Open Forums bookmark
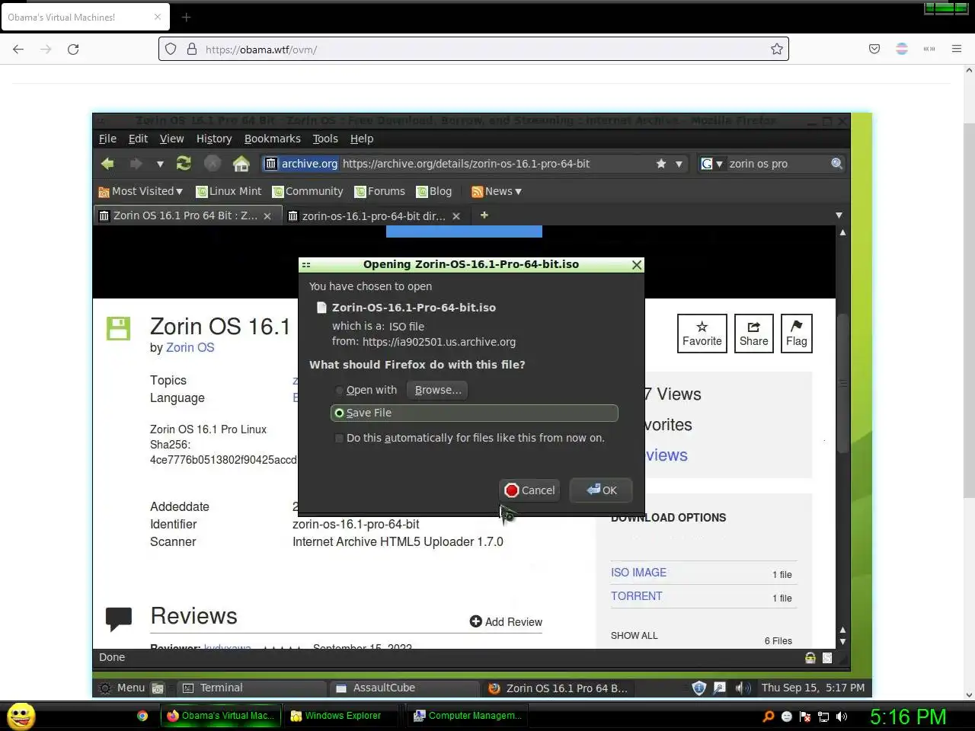 (379, 191)
